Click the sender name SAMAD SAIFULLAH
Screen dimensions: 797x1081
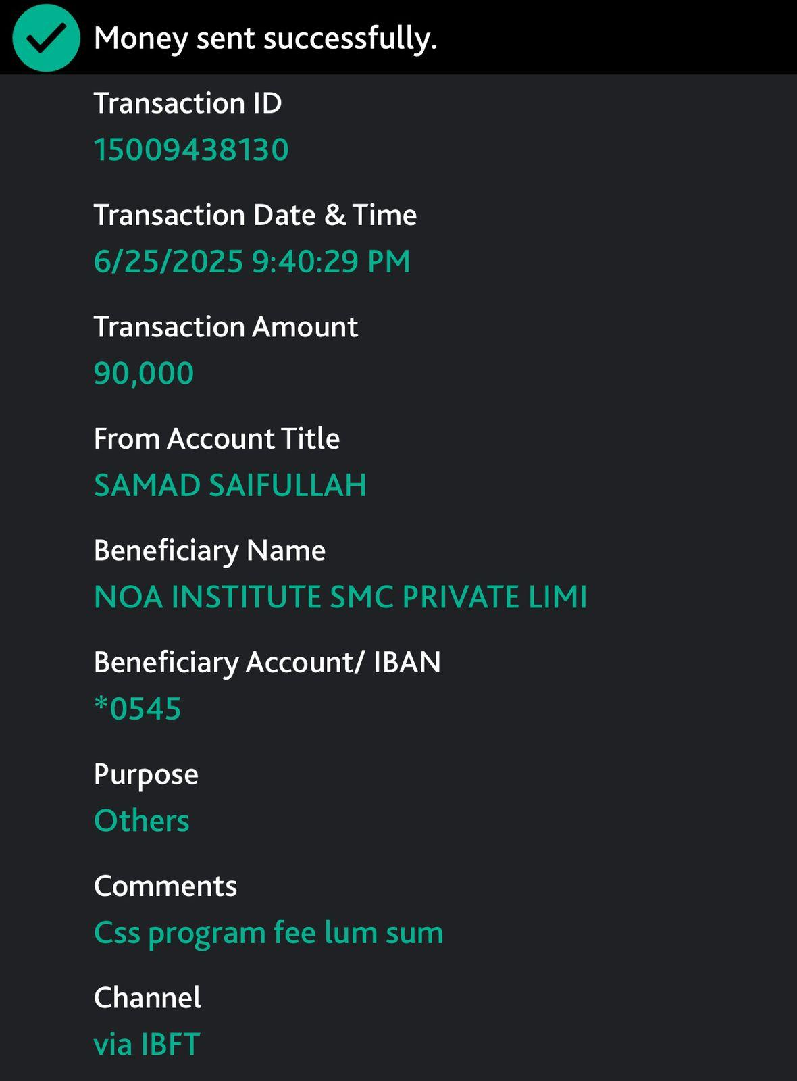point(230,485)
